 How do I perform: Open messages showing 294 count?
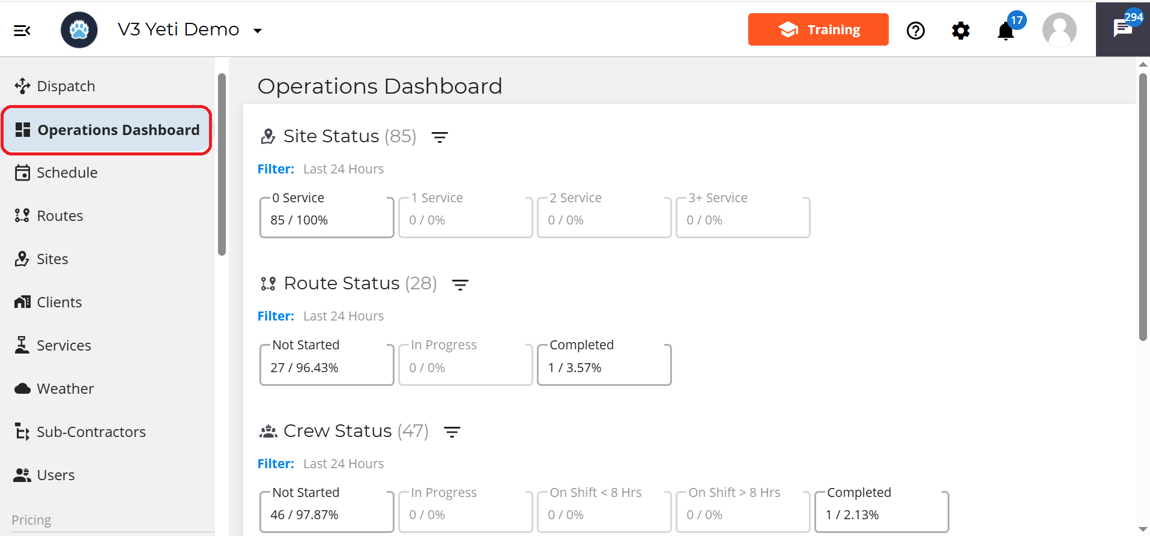pyautogui.click(x=1122, y=28)
